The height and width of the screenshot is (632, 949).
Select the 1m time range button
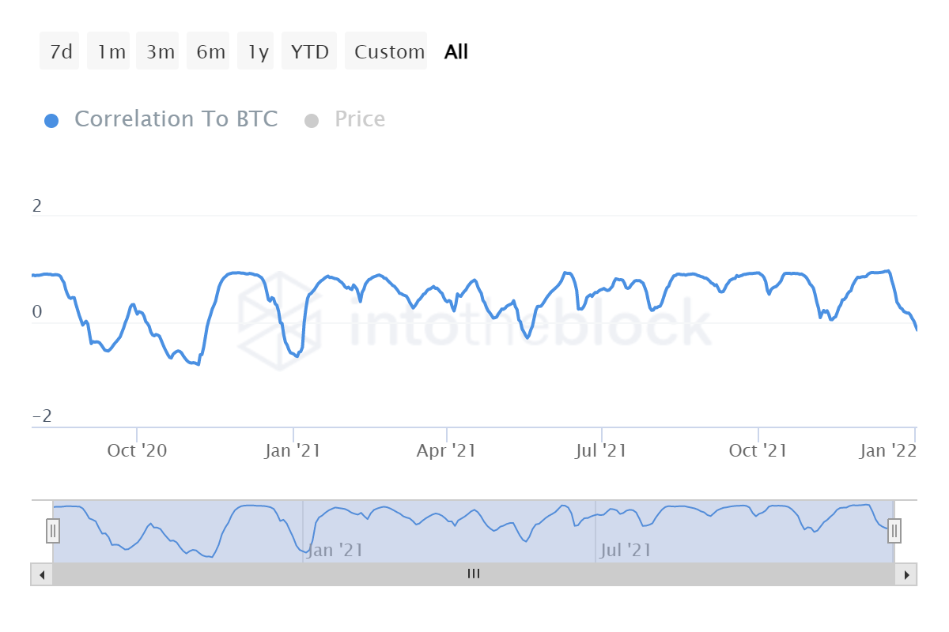click(x=109, y=52)
